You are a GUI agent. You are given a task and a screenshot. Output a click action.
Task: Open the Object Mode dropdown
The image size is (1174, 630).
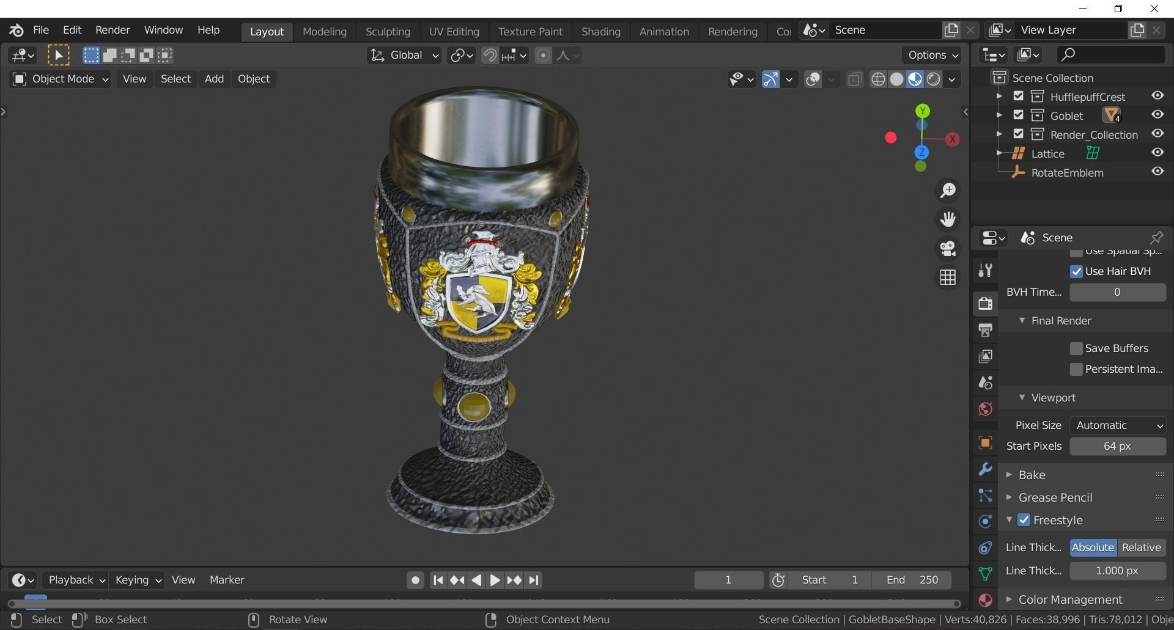[x=60, y=79]
